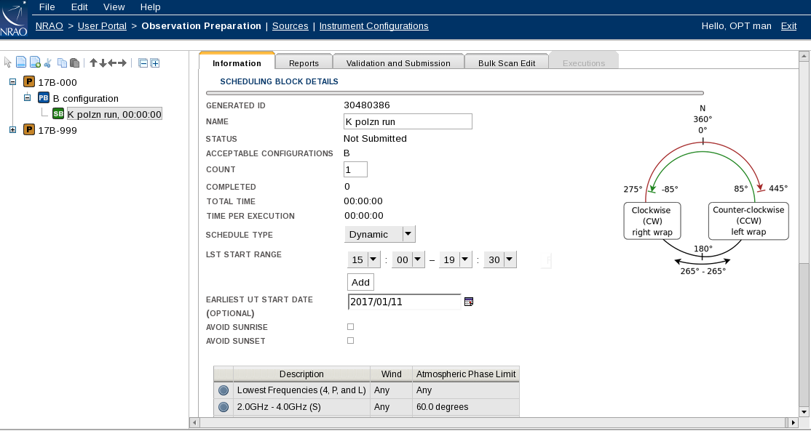Click the Add button for LST range

click(360, 282)
